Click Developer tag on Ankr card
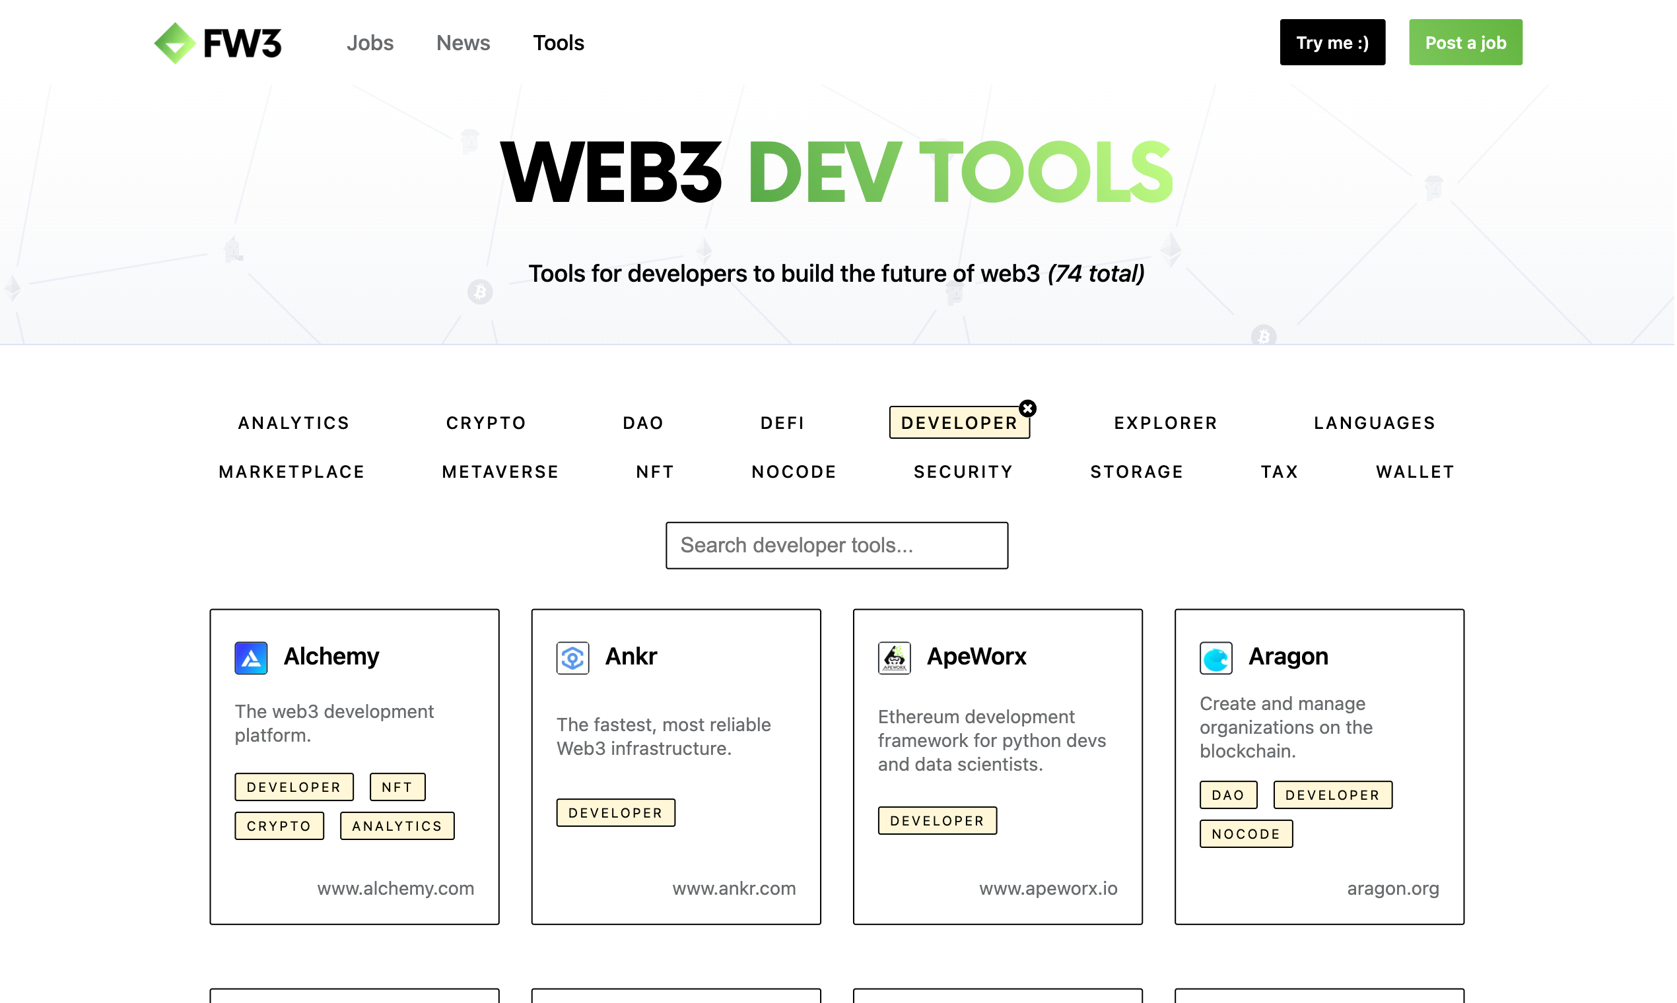 click(x=616, y=812)
